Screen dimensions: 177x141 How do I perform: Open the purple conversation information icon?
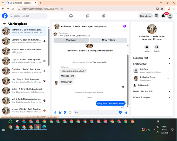pyautogui.click(x=125, y=26)
